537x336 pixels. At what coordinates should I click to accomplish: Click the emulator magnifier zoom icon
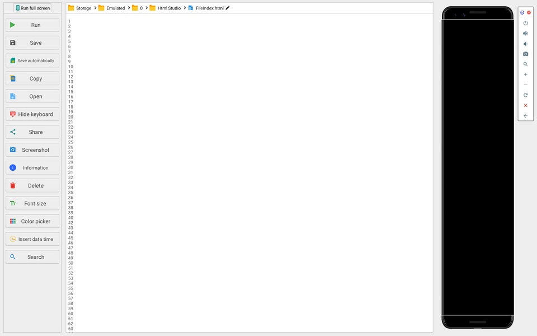point(525,64)
